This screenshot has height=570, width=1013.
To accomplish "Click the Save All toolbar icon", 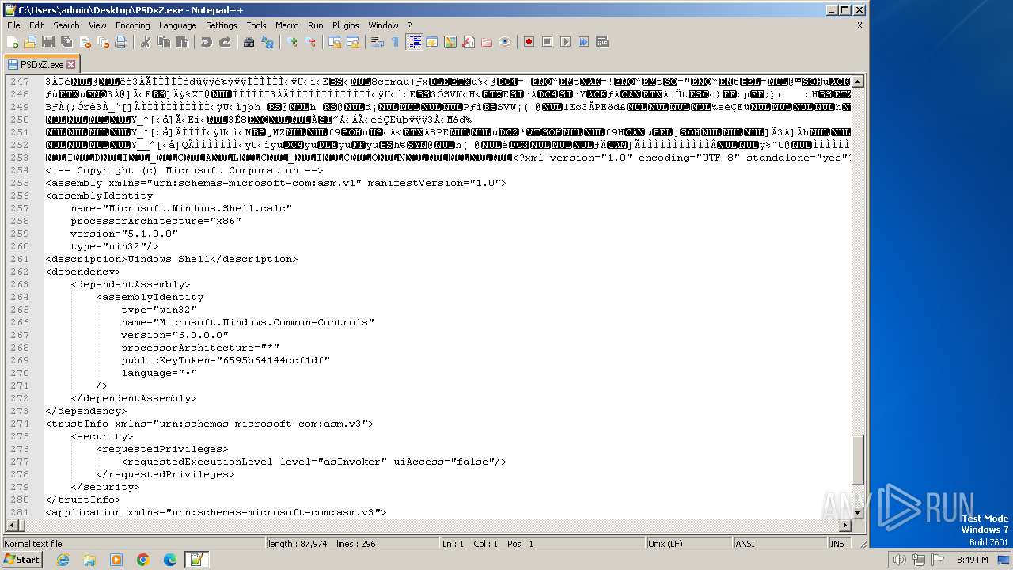I will point(66,42).
